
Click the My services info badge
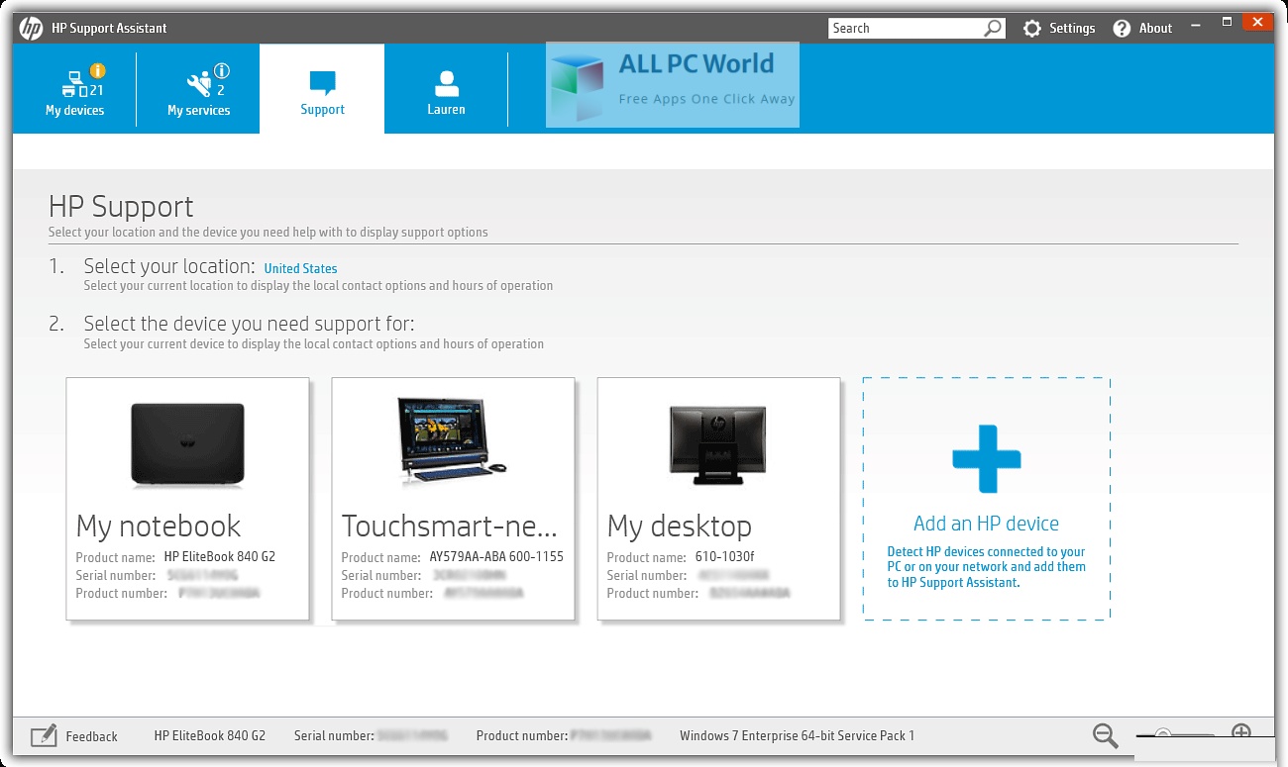(221, 71)
